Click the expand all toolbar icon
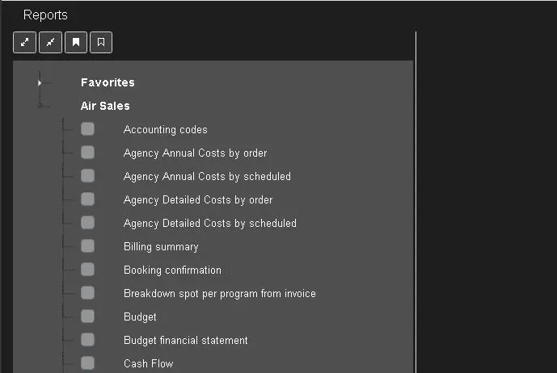Screen dimensions: 557x373 pos(25,43)
